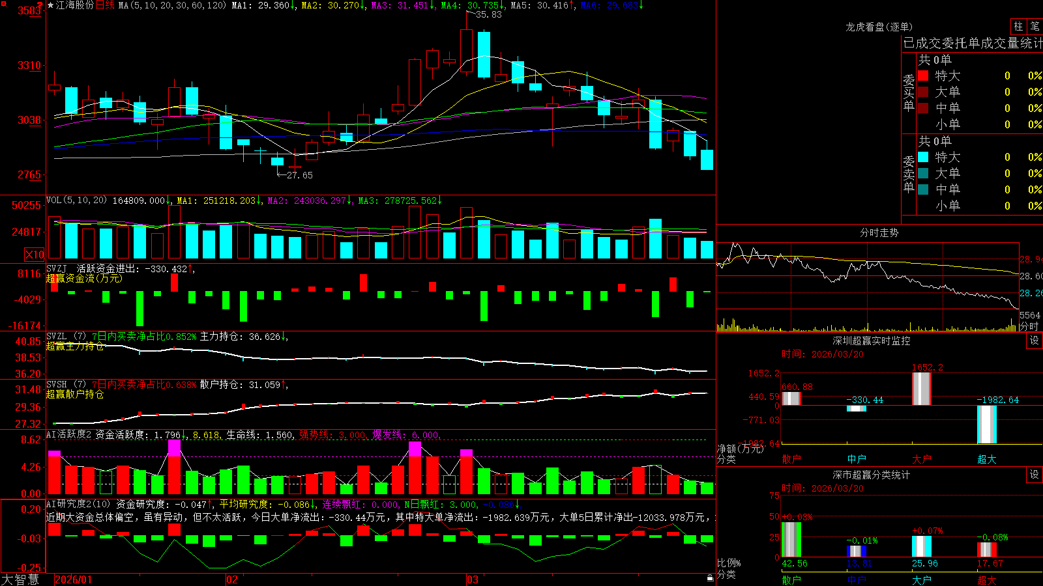Click the 超赢资金流(万元) label
1043x586 pixels.
click(84, 279)
